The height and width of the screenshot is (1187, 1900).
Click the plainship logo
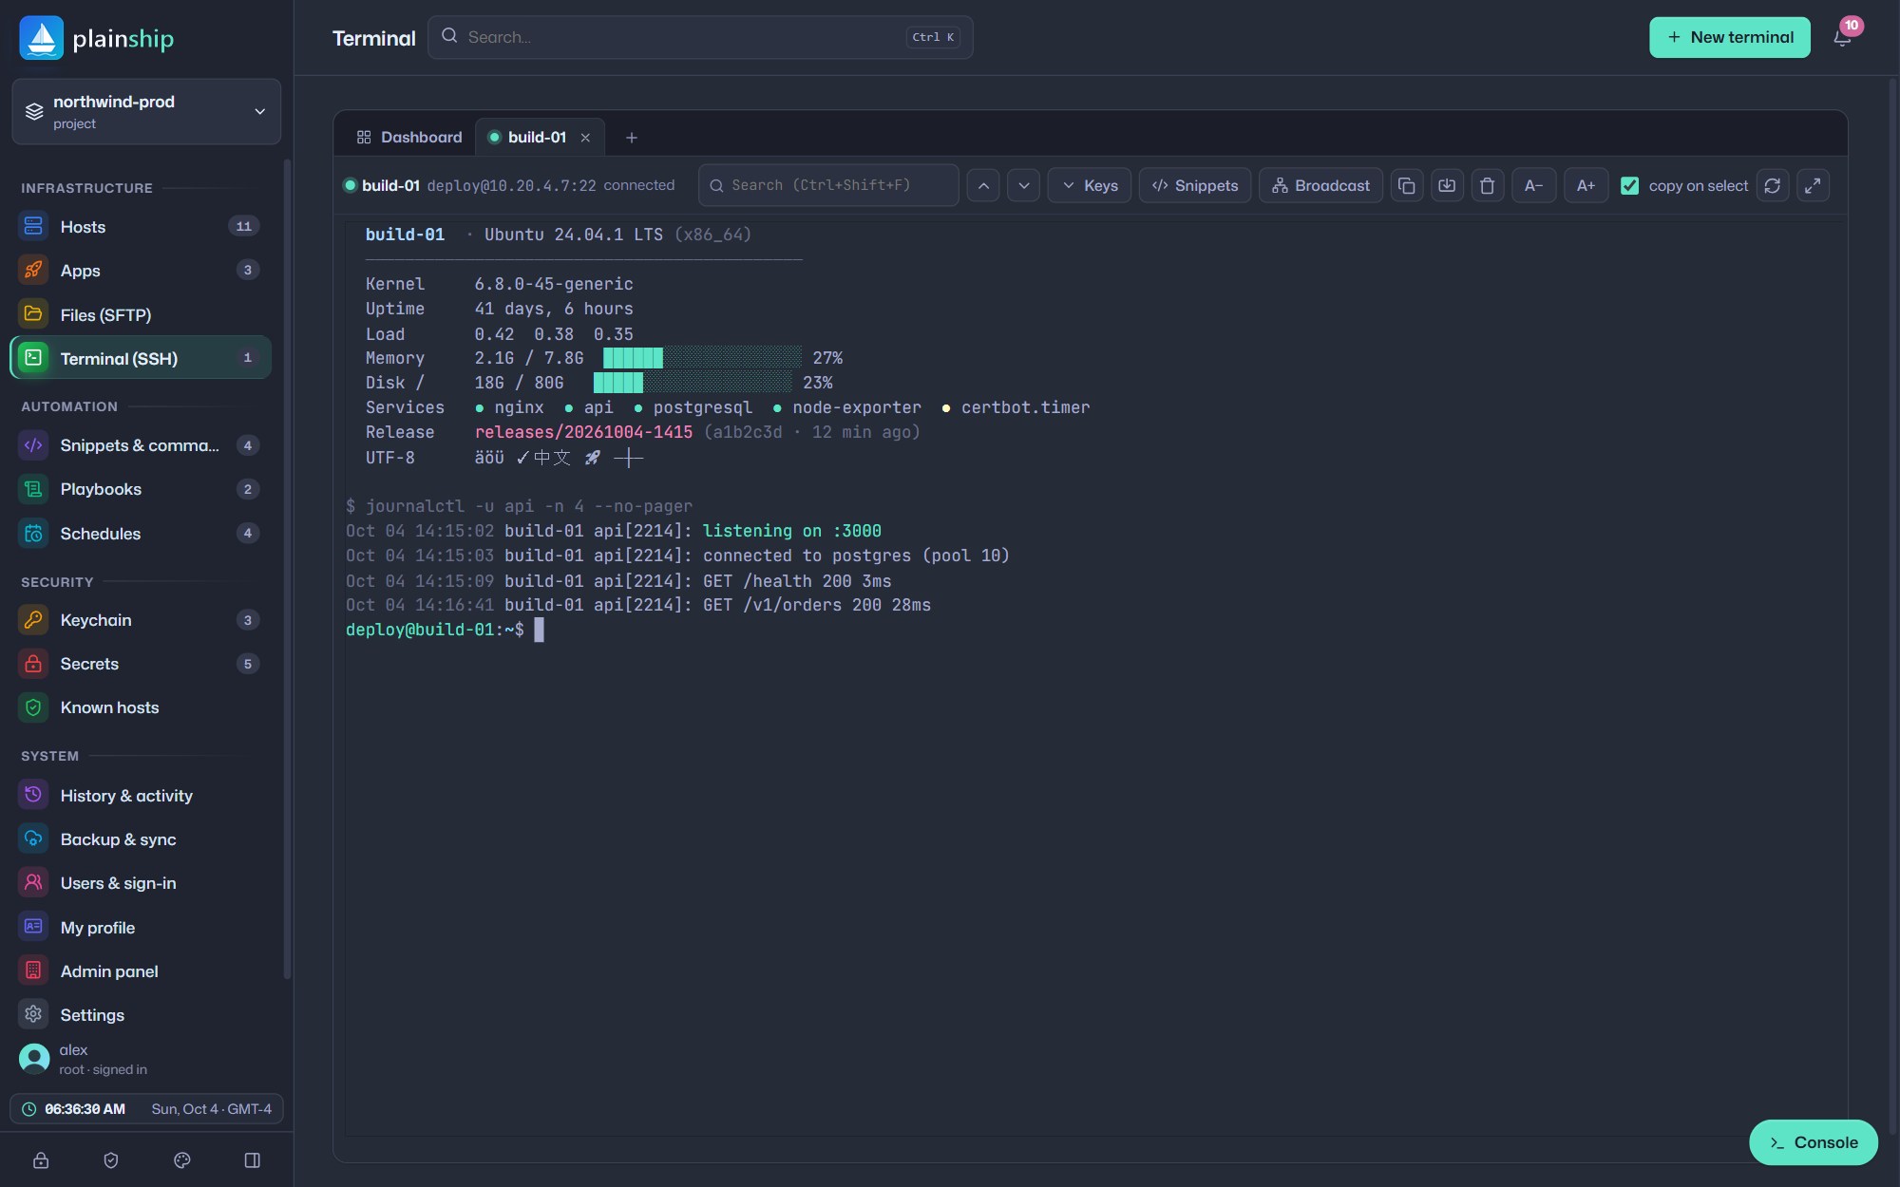pyautogui.click(x=97, y=38)
